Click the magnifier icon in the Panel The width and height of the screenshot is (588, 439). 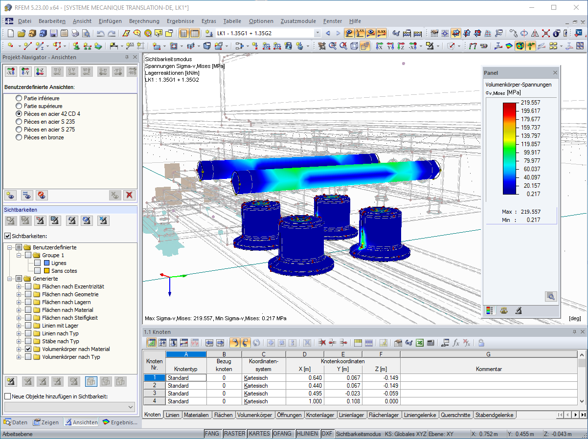point(551,296)
